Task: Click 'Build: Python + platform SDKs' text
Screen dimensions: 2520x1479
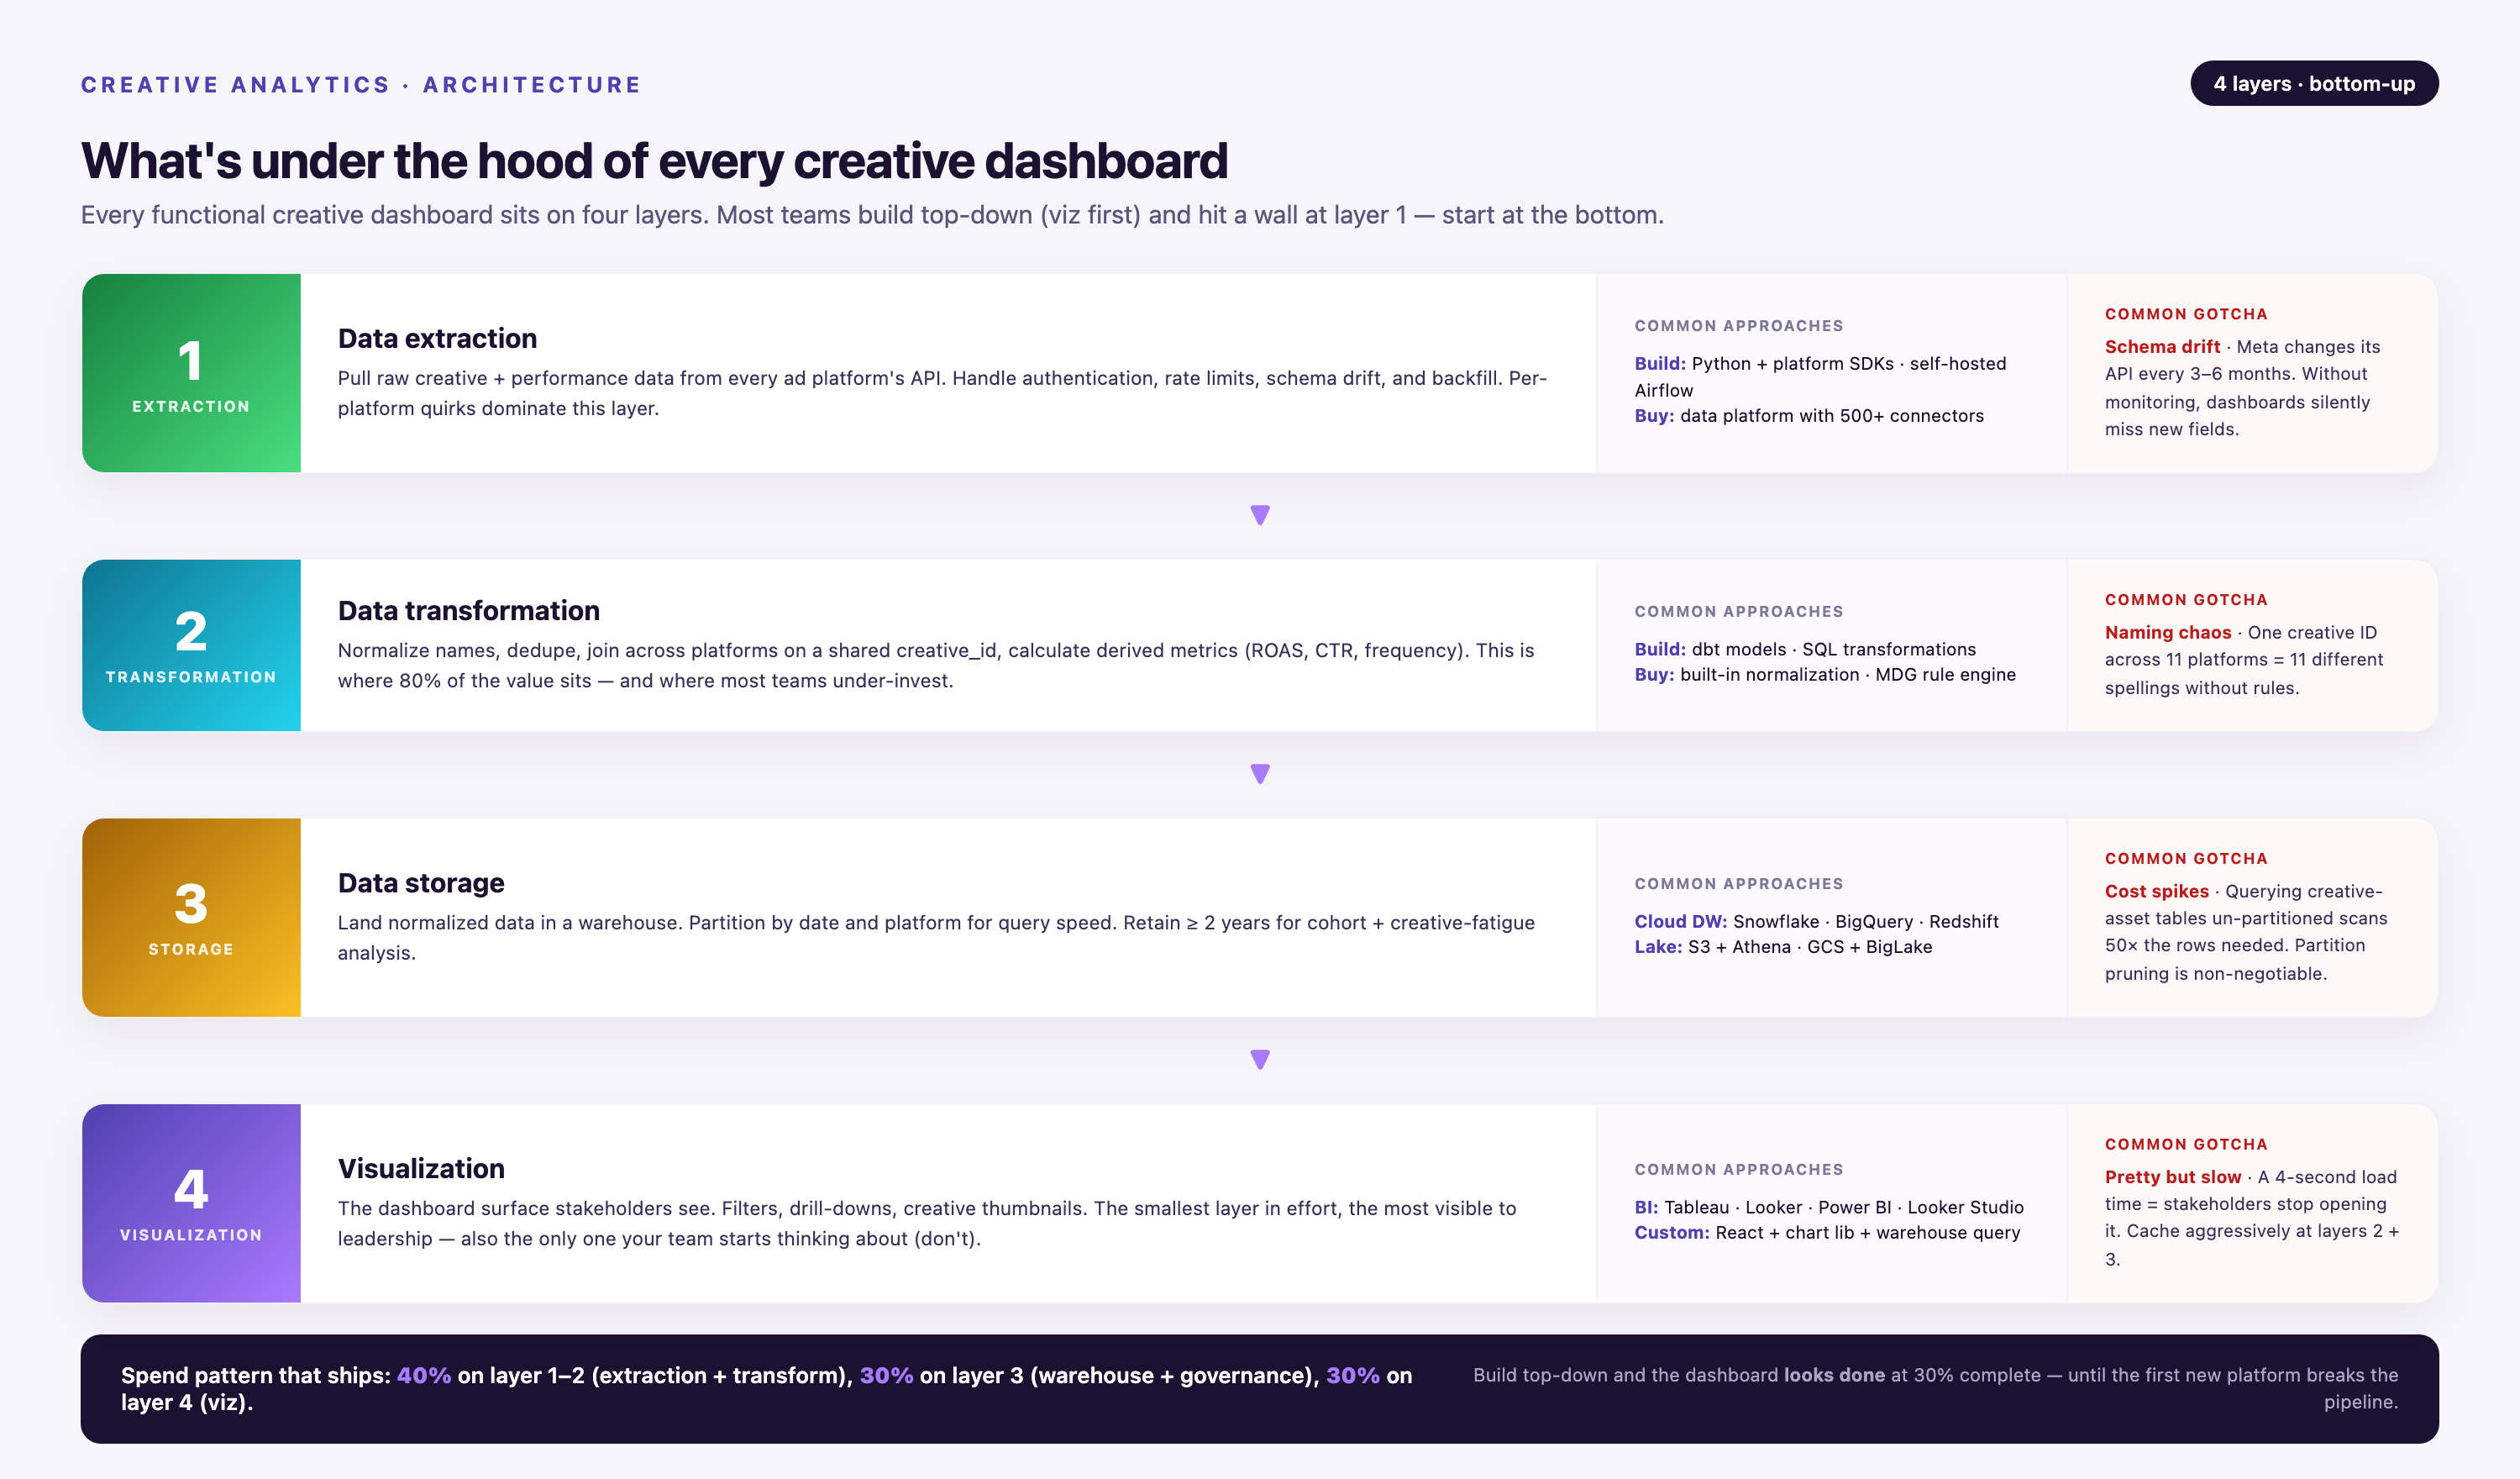Action: tap(1820, 376)
